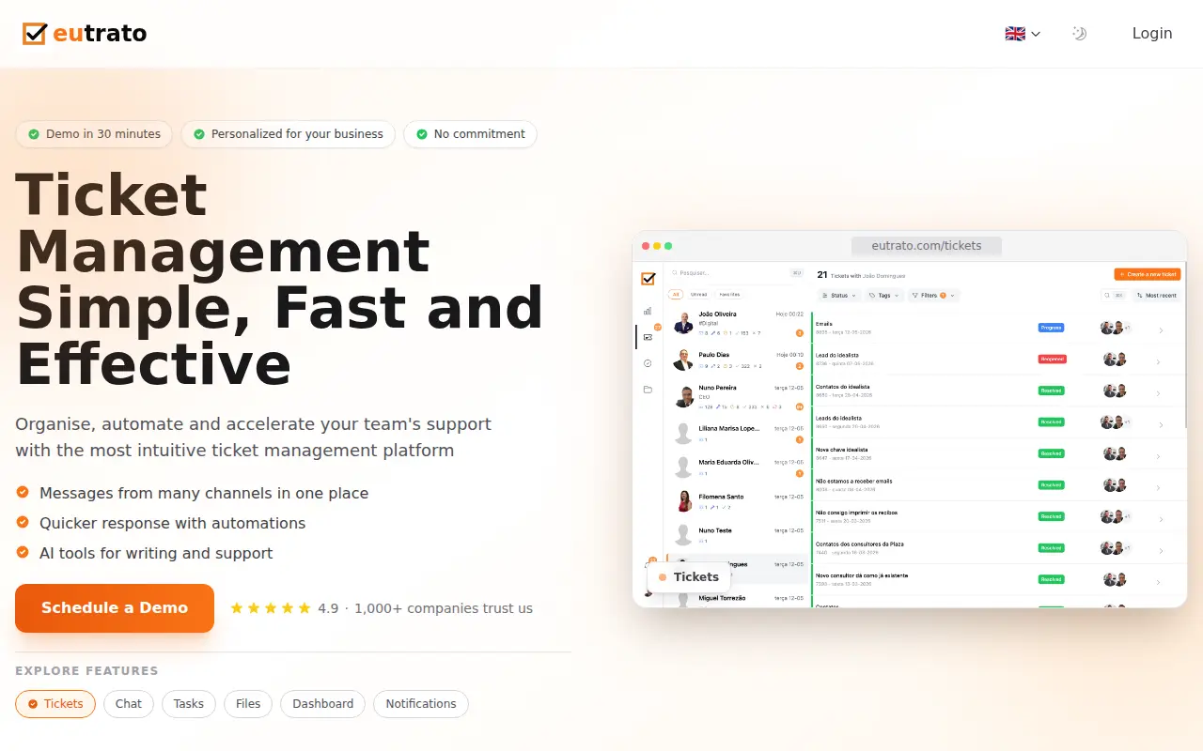The image size is (1203, 751).
Task: Select the Tickets feature chip
Action: point(55,704)
